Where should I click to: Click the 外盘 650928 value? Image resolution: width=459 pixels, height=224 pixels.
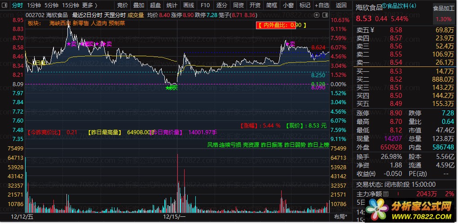click(391, 147)
